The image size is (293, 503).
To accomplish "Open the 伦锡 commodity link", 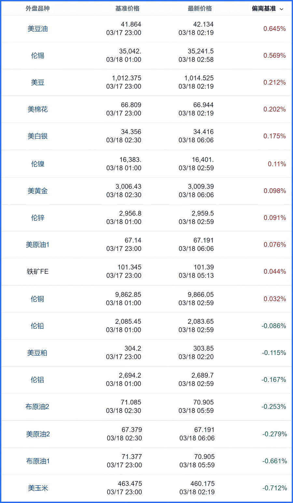I will point(38,55).
